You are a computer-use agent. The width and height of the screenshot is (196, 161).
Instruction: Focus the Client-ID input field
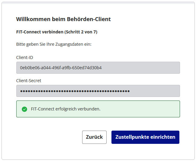point(98,68)
